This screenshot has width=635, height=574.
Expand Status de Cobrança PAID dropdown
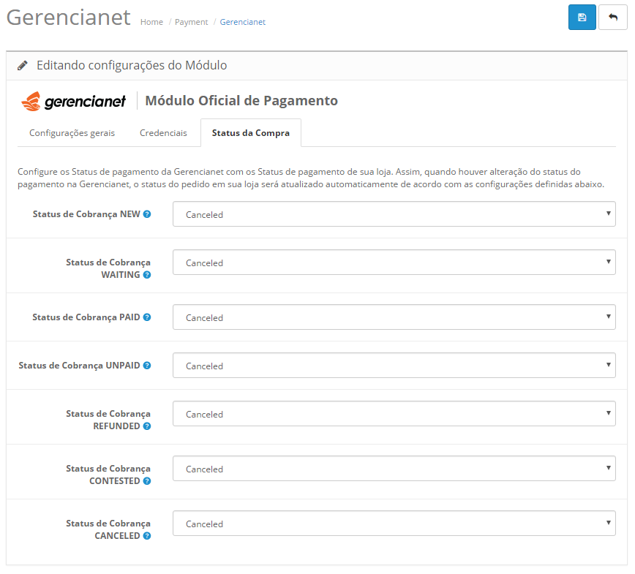pyautogui.click(x=394, y=317)
